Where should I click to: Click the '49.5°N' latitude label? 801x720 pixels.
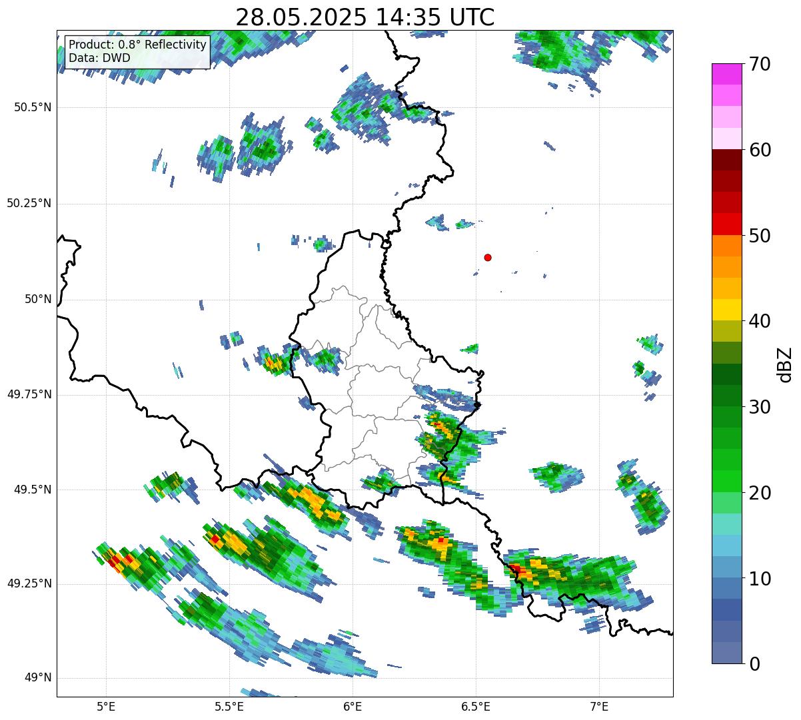[x=32, y=490]
